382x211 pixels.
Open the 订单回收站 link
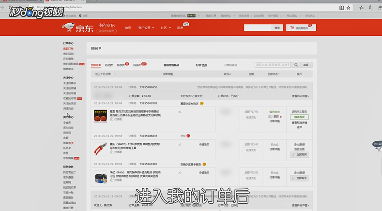(230, 65)
